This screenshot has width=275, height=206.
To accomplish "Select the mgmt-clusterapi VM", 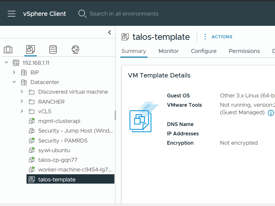I will (x=59, y=121).
